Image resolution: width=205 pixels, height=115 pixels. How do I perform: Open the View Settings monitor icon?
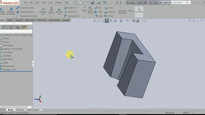pyautogui.click(x=144, y=21)
